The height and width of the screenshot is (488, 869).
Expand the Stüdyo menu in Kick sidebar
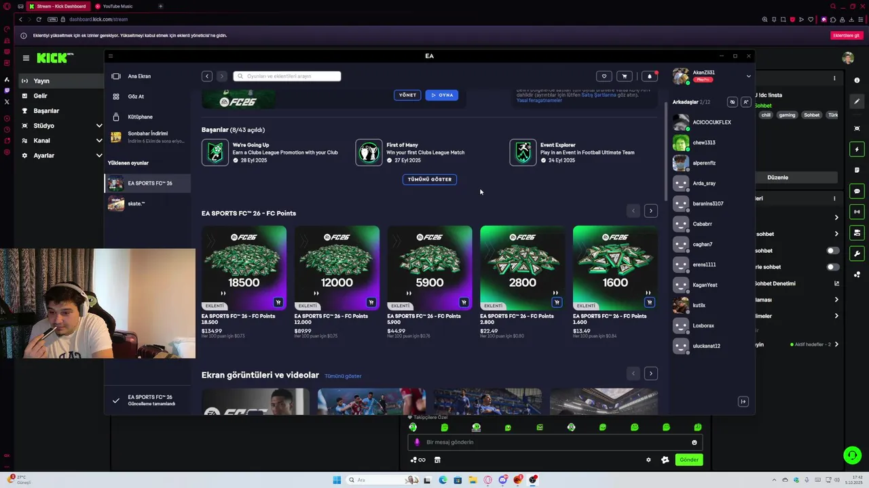click(99, 125)
